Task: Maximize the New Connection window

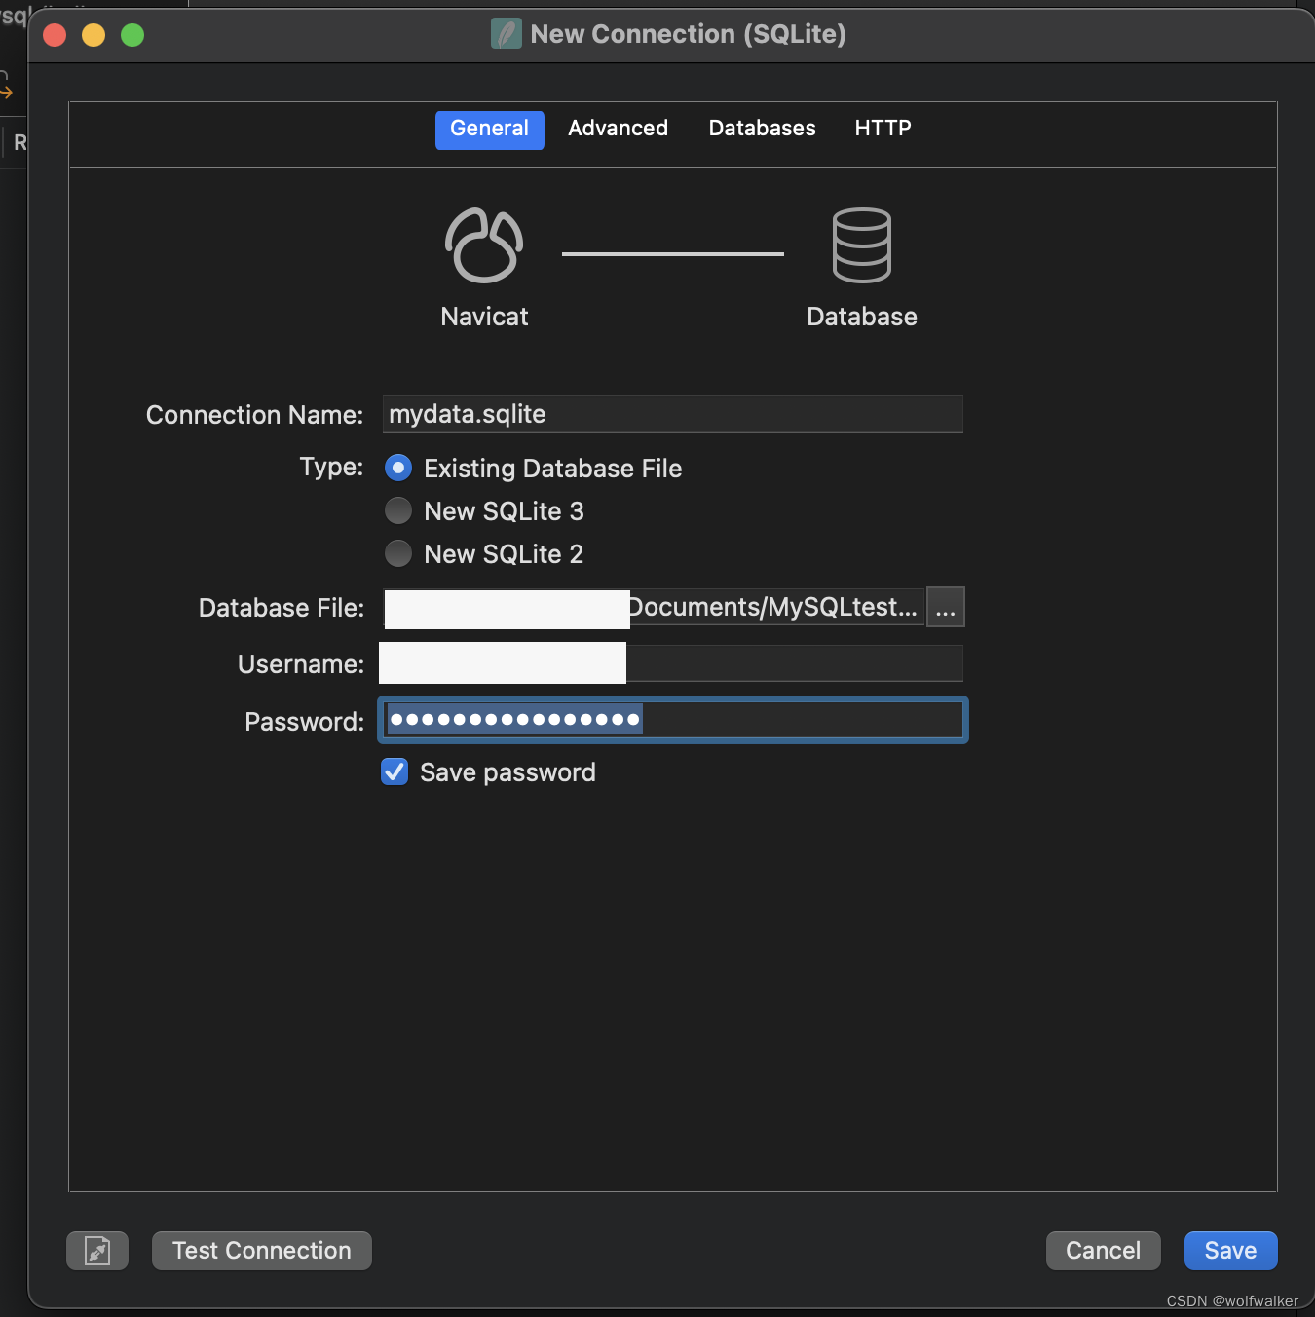Action: coord(132,35)
